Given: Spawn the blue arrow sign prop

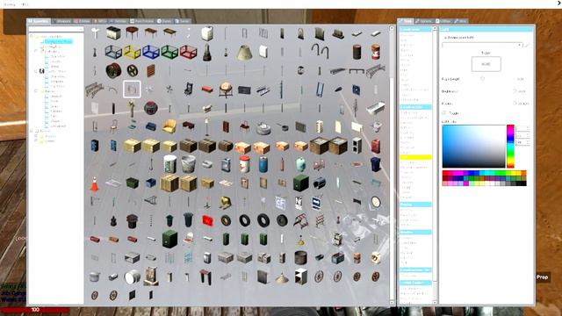Looking at the screenshot, I should point(316,204).
